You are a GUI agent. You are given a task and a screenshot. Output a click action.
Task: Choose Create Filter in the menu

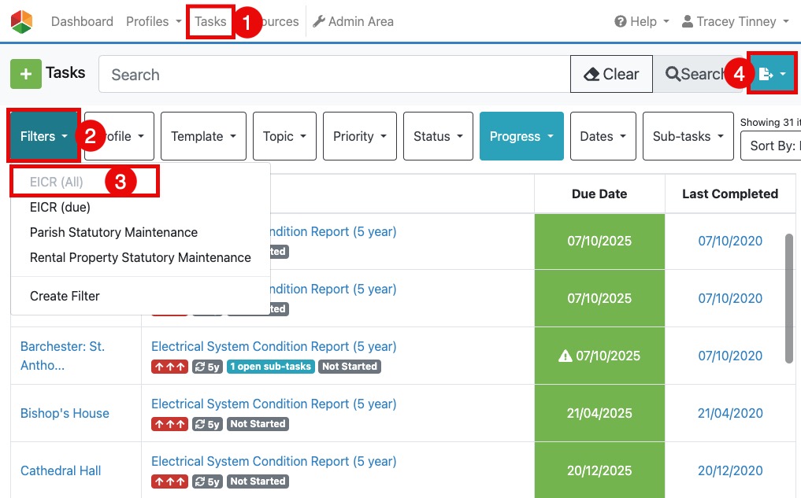[x=65, y=297]
